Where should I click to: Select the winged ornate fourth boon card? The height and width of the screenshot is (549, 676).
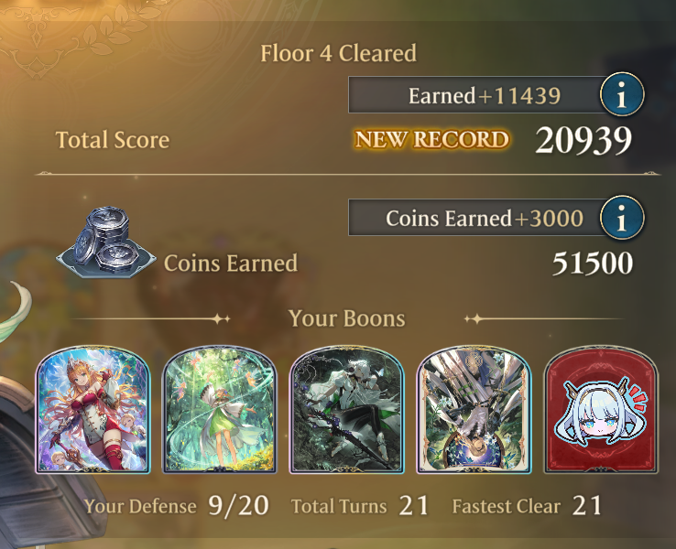(x=474, y=410)
